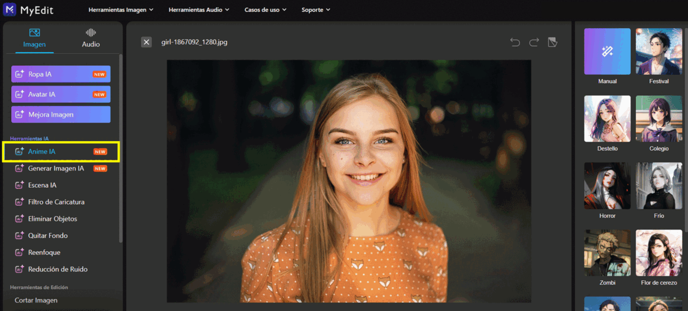Screen dimensions: 688x311
Task: Expand the Casos de uso menu
Action: point(265,10)
